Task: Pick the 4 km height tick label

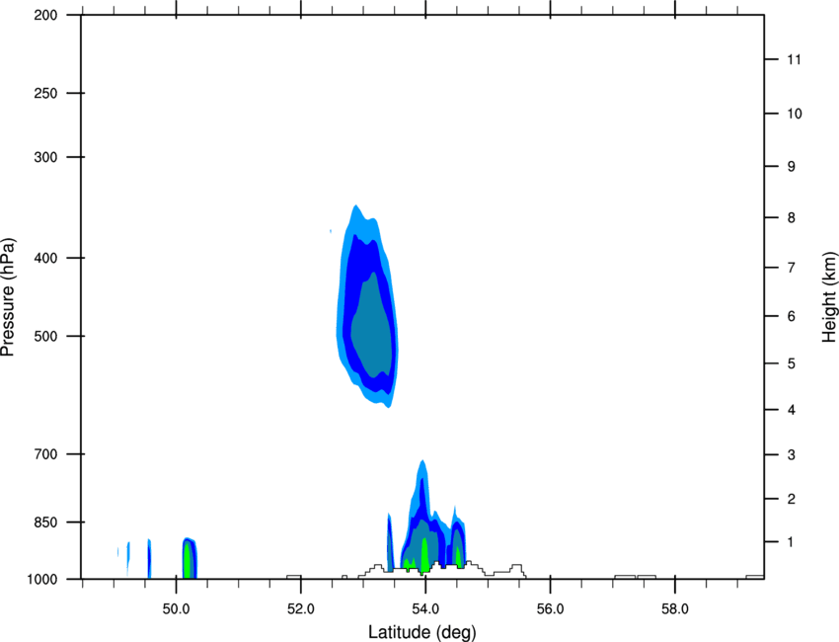Action: tap(792, 410)
